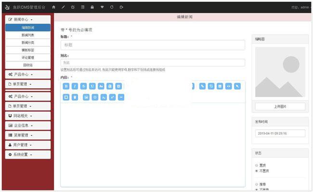Screen dimensions: 313x192
Task: Click the last diagonal-arrow icon in editor's first row
Action: tap(237, 86)
